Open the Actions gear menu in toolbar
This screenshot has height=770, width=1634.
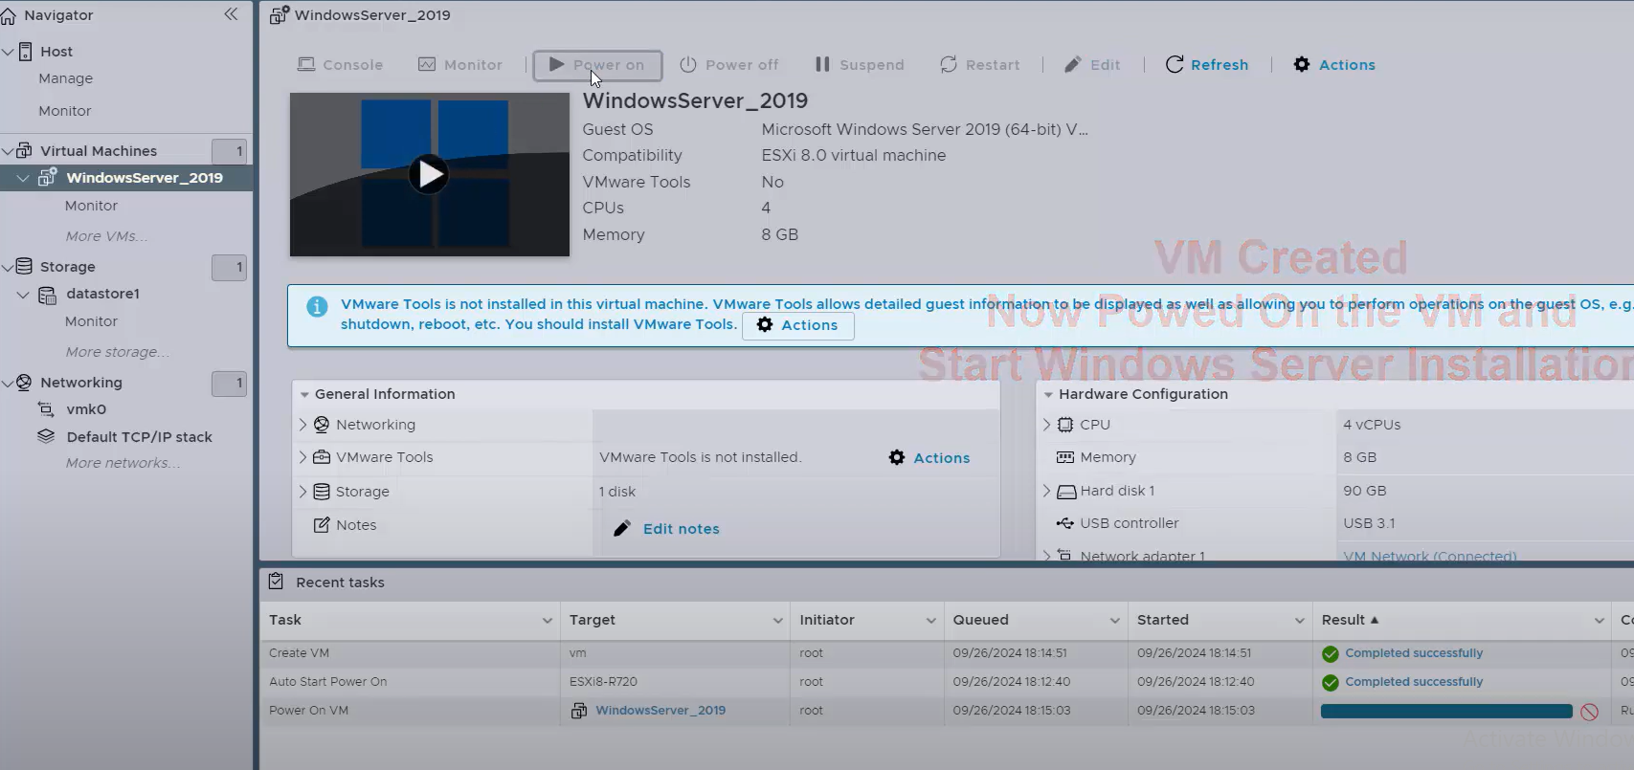(x=1334, y=65)
